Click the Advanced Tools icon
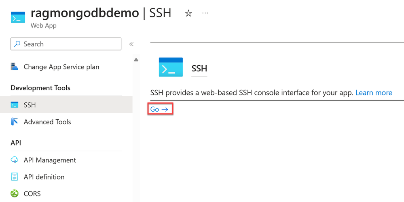Image resolution: width=404 pixels, height=202 pixels. [15, 121]
